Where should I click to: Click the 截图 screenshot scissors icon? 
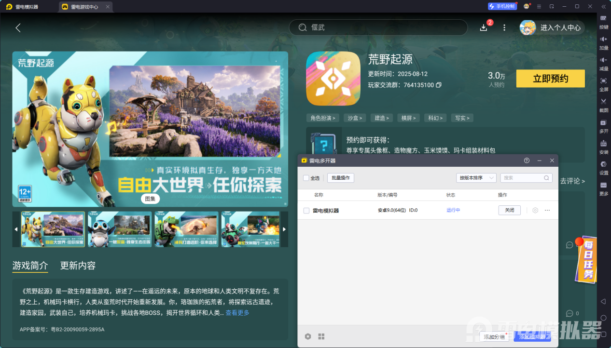[603, 102]
